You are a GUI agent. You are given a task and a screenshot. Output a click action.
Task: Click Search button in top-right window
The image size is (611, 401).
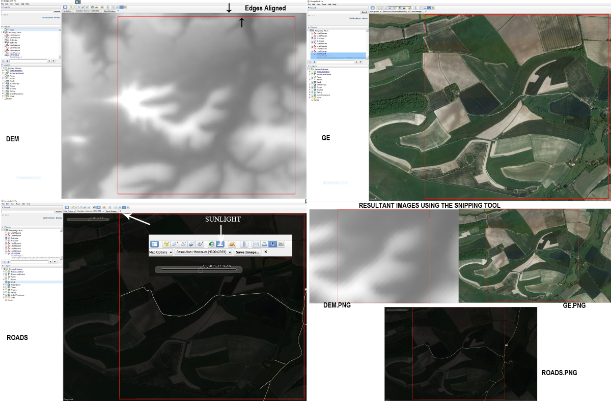point(364,11)
